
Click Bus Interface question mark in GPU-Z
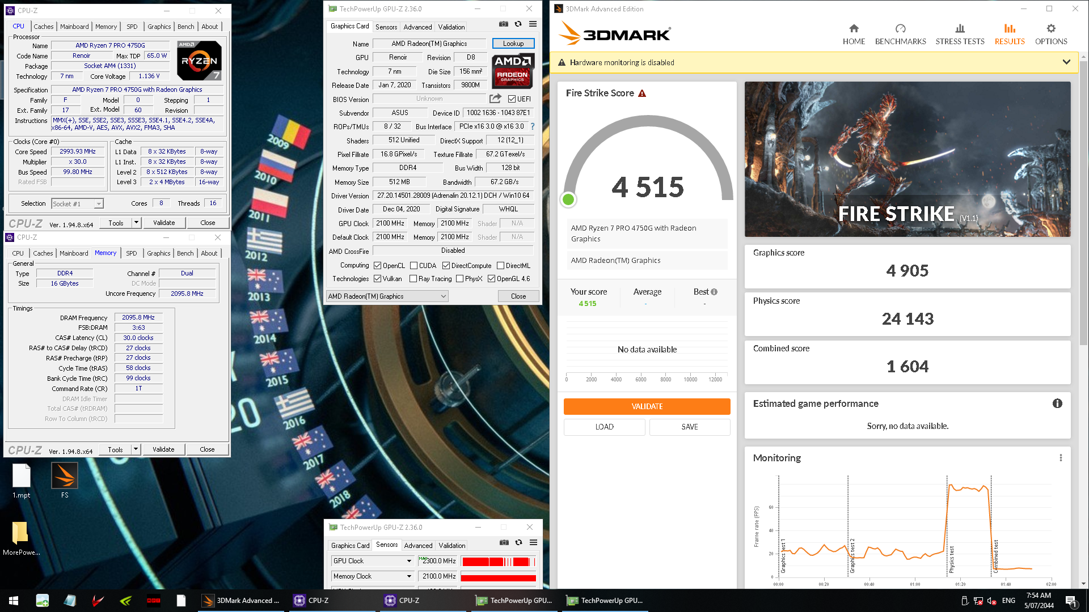pos(533,126)
